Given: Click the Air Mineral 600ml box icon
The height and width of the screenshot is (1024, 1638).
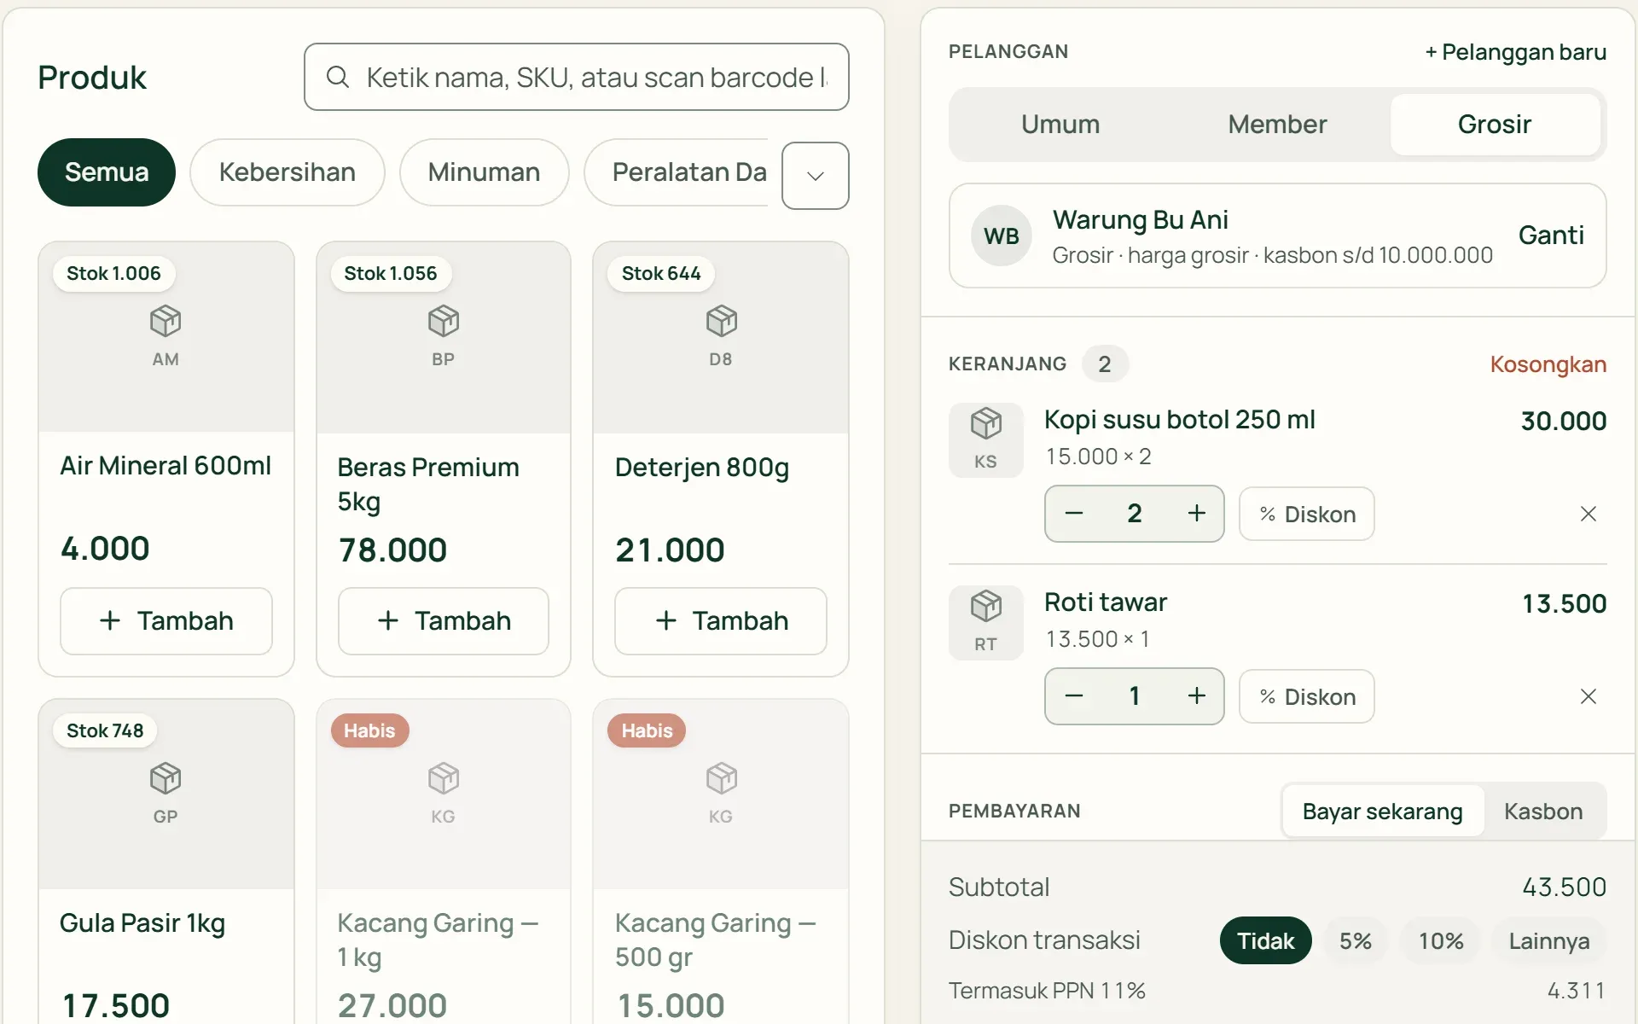Looking at the screenshot, I should point(166,321).
